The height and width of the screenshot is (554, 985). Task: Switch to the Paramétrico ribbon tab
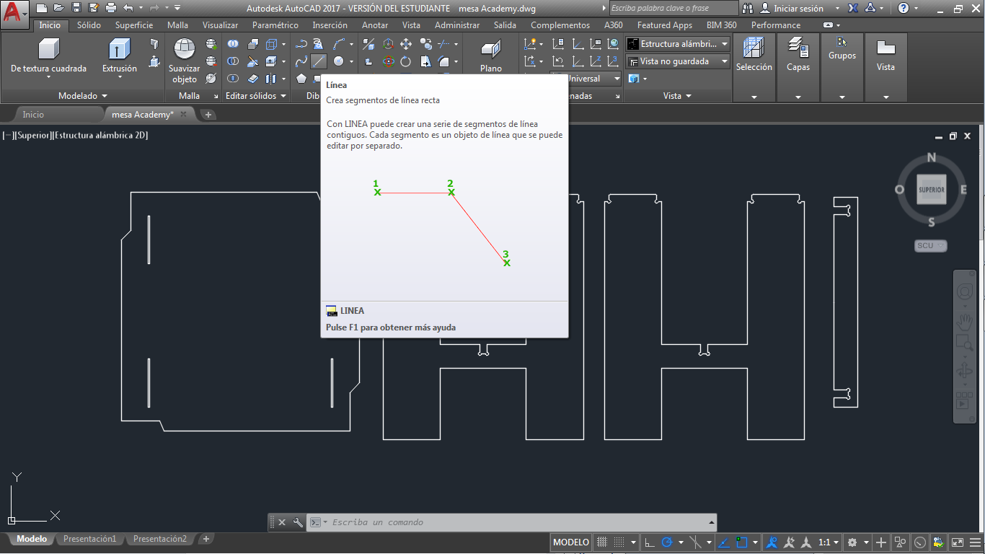point(275,25)
